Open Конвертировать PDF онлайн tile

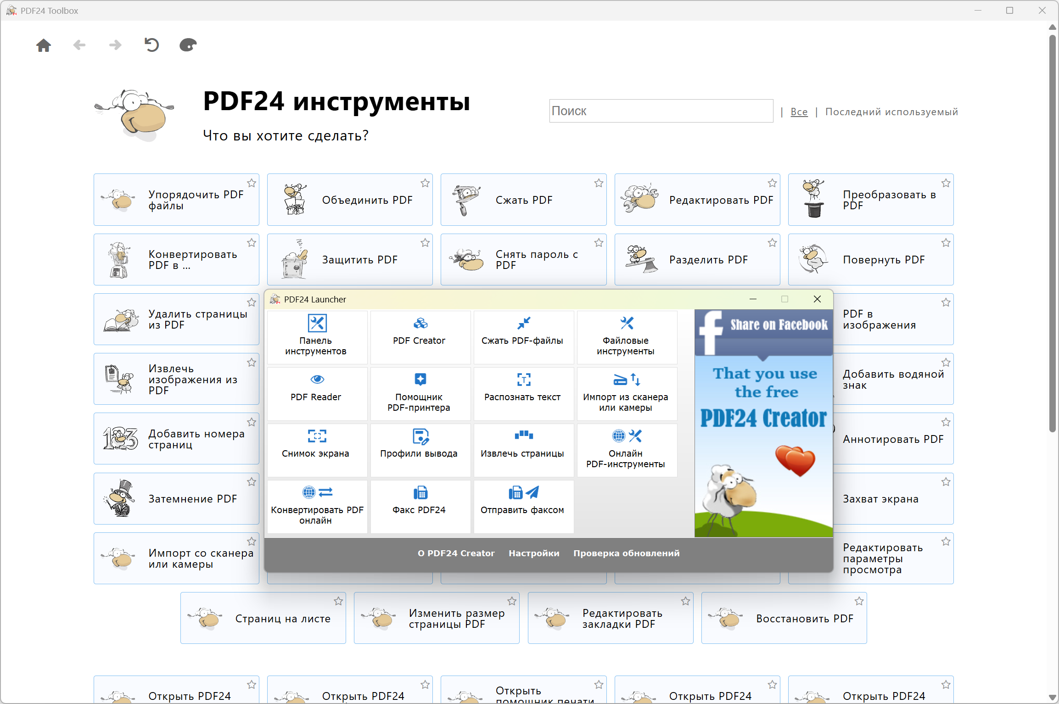point(317,506)
